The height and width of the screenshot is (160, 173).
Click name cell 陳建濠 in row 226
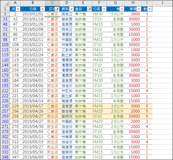(x=67, y=101)
